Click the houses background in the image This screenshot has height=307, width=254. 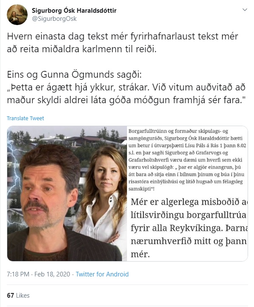78,139
